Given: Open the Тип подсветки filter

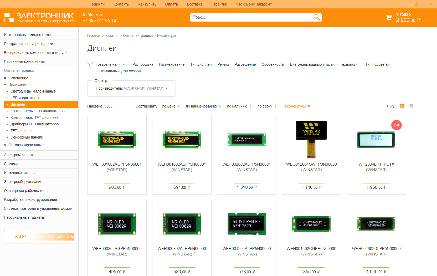Looking at the screenshot, I should (x=377, y=64).
